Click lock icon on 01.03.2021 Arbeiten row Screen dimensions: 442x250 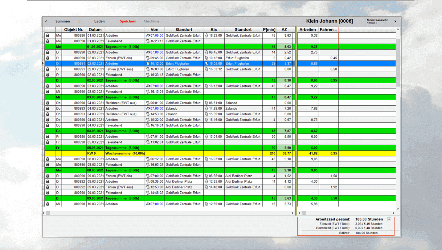click(x=48, y=36)
